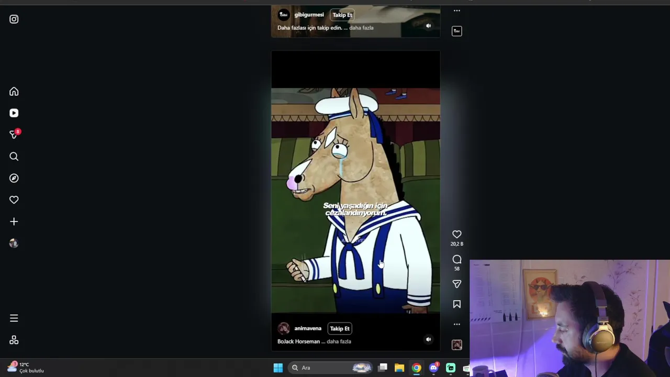Open audio thumbnail of animavena reel

click(457, 345)
